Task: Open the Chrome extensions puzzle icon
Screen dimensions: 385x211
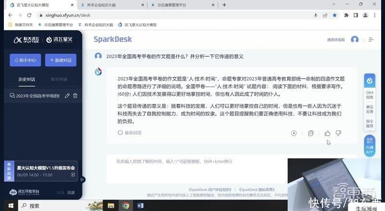Action: [346, 15]
